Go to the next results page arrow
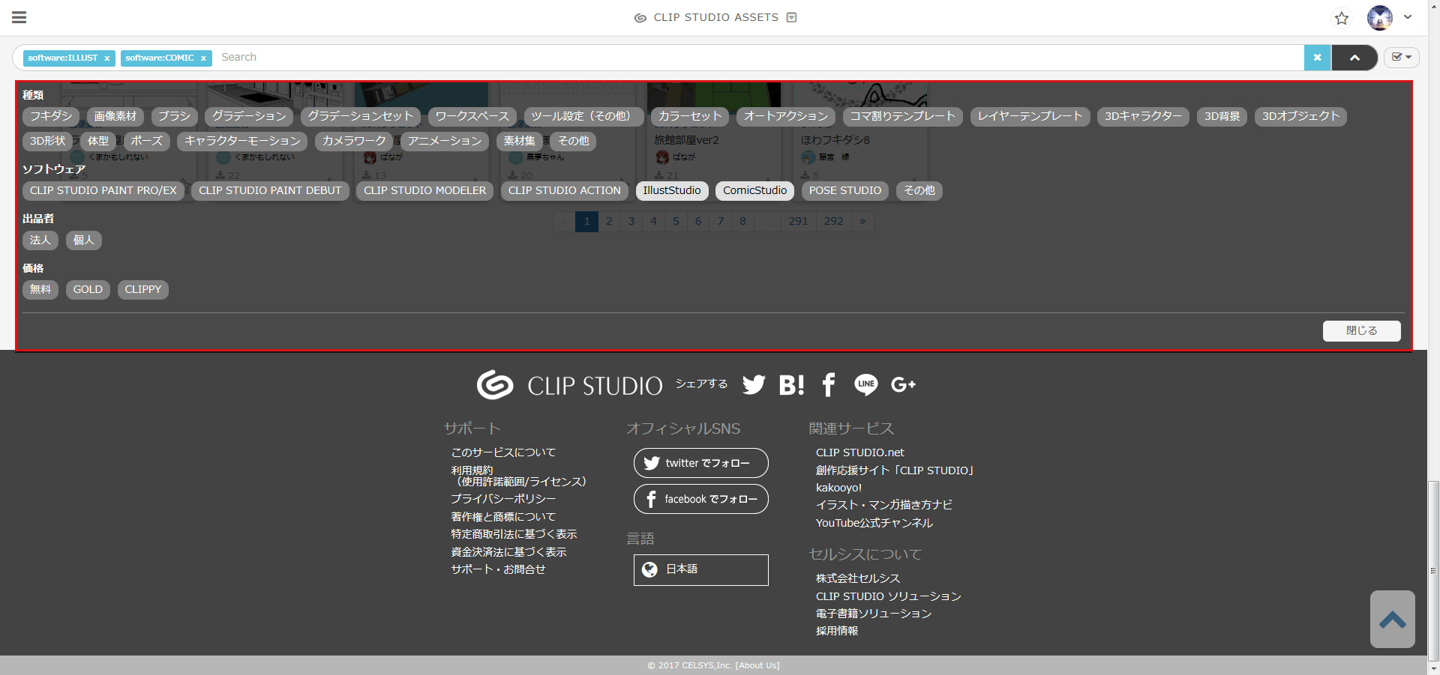 862,221
